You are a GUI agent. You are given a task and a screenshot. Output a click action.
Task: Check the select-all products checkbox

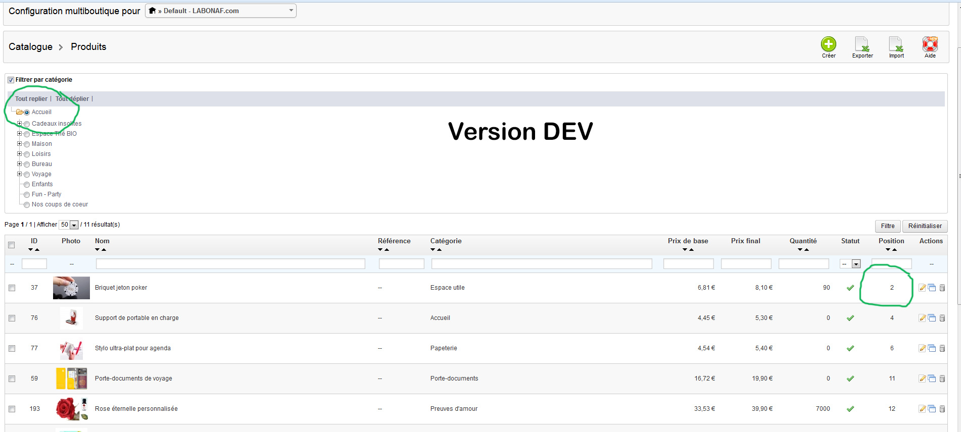point(12,245)
